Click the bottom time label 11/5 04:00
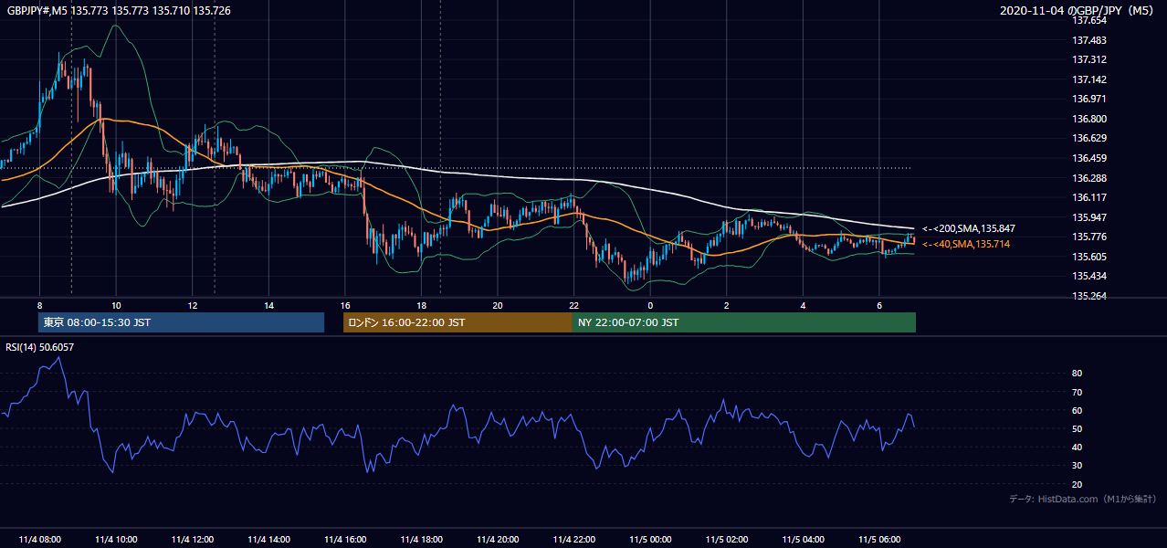1167x548 pixels. pos(803,539)
